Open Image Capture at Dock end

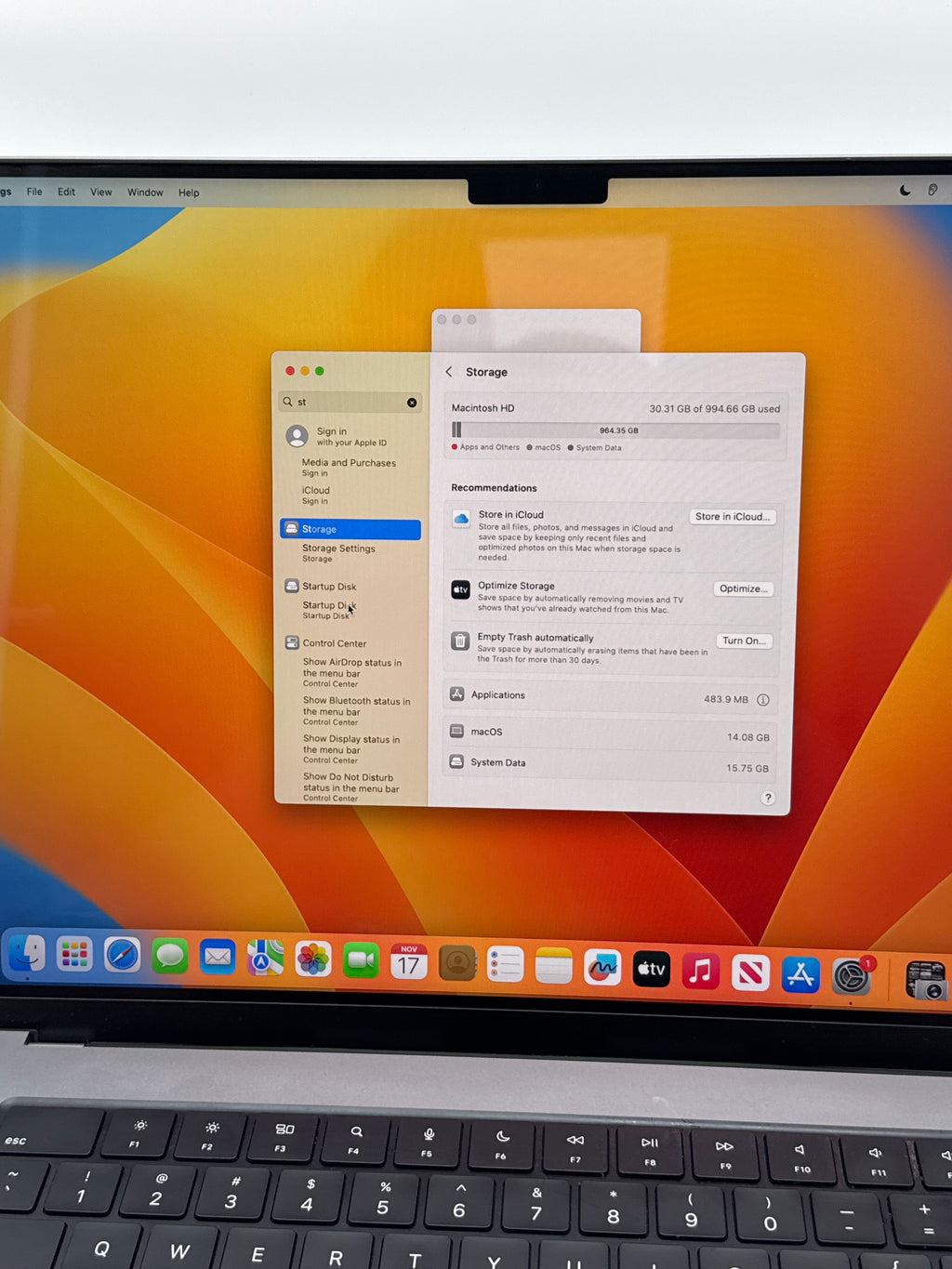[x=925, y=981]
